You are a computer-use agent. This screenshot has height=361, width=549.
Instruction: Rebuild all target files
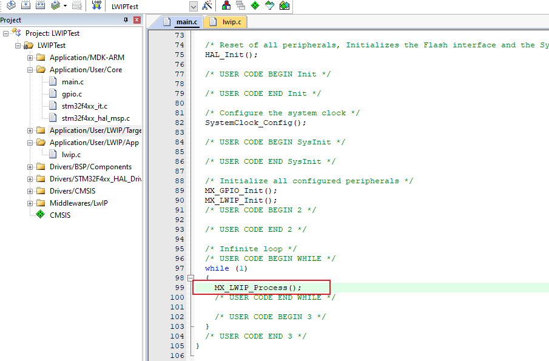[x=41, y=5]
